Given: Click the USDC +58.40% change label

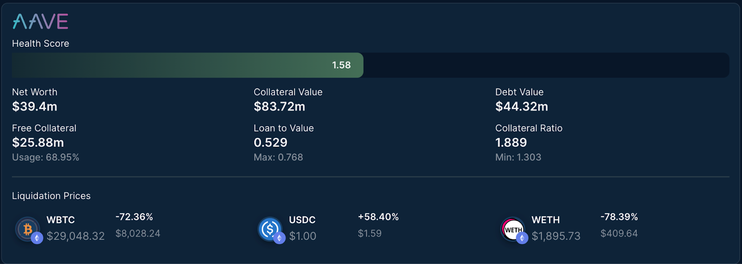Looking at the screenshot, I should click(x=378, y=217).
